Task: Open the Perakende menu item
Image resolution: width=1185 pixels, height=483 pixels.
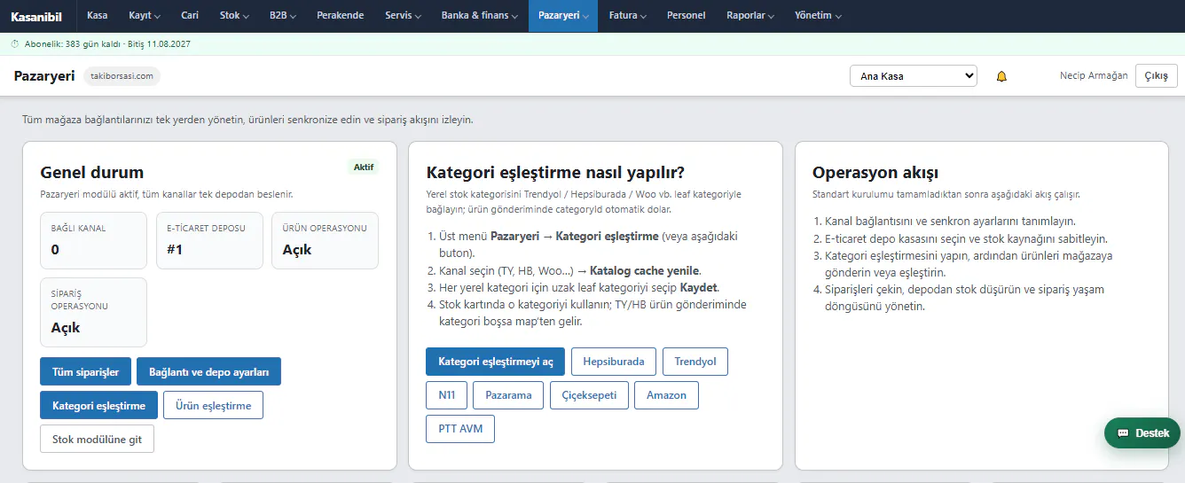Action: 341,15
